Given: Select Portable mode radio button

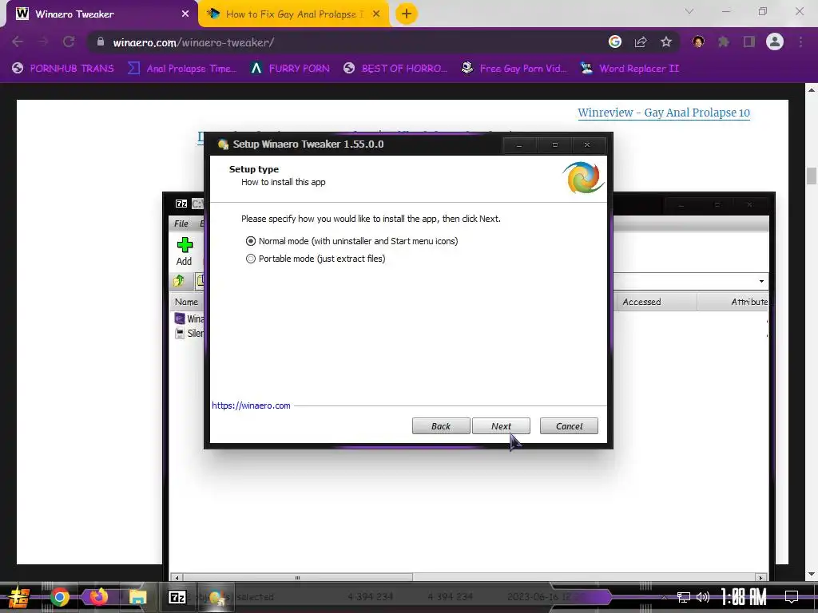Looking at the screenshot, I should (251, 259).
